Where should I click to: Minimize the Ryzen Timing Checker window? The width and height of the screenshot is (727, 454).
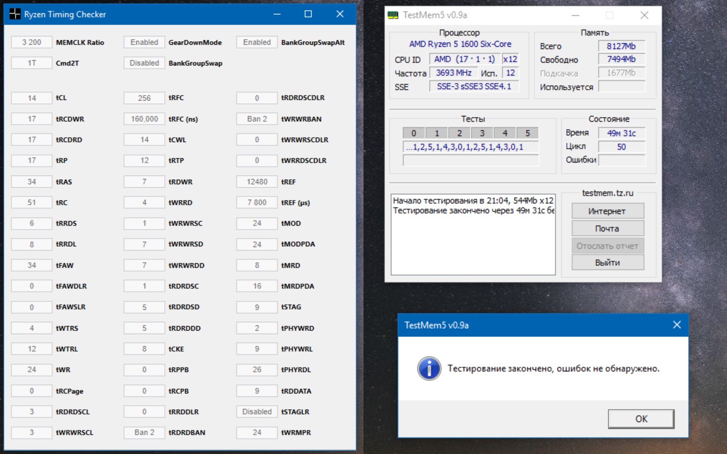(x=277, y=14)
